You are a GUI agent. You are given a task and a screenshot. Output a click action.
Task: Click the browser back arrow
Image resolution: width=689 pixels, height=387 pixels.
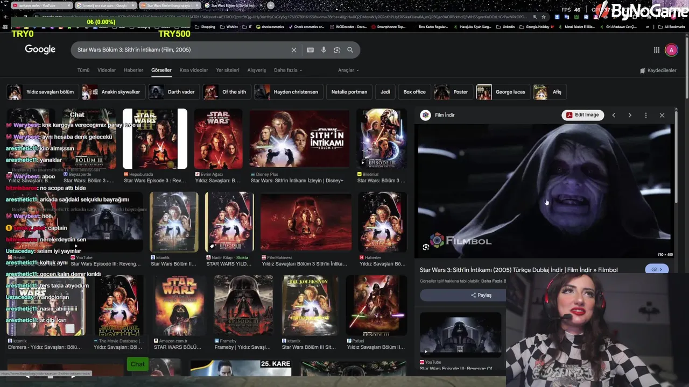point(5,17)
